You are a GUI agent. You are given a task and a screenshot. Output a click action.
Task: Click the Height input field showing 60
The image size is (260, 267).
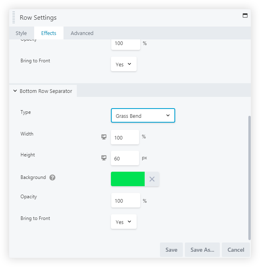(x=125, y=158)
